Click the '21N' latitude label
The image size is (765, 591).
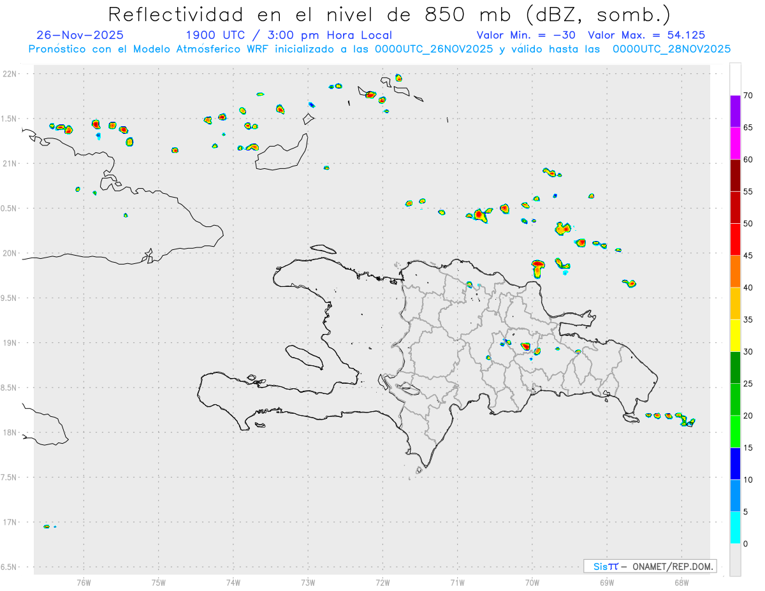10,163
